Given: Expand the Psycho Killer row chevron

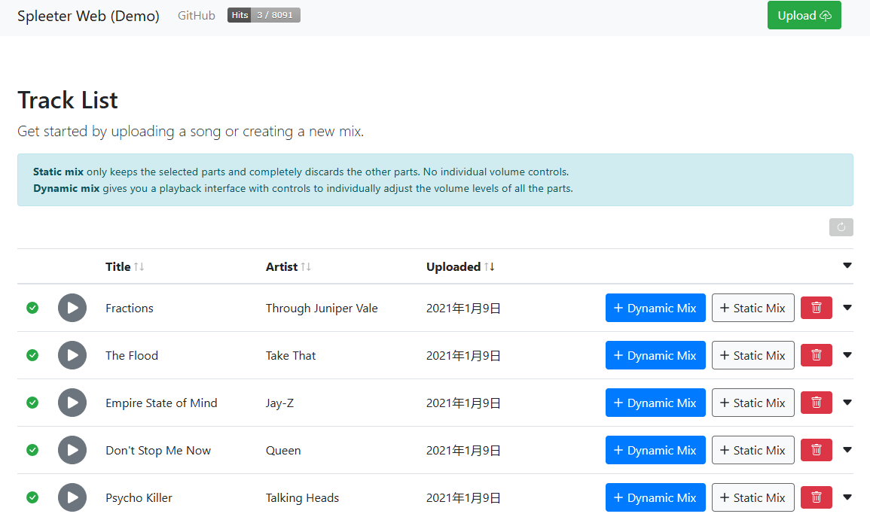Looking at the screenshot, I should tap(847, 497).
